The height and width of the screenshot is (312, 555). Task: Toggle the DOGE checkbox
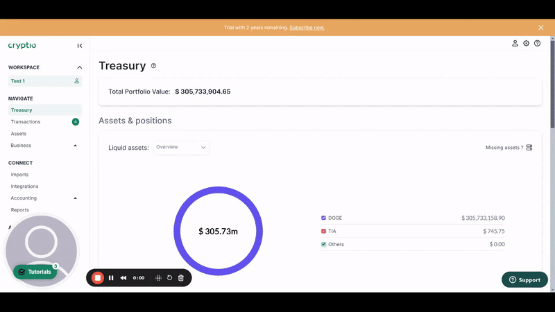click(323, 218)
